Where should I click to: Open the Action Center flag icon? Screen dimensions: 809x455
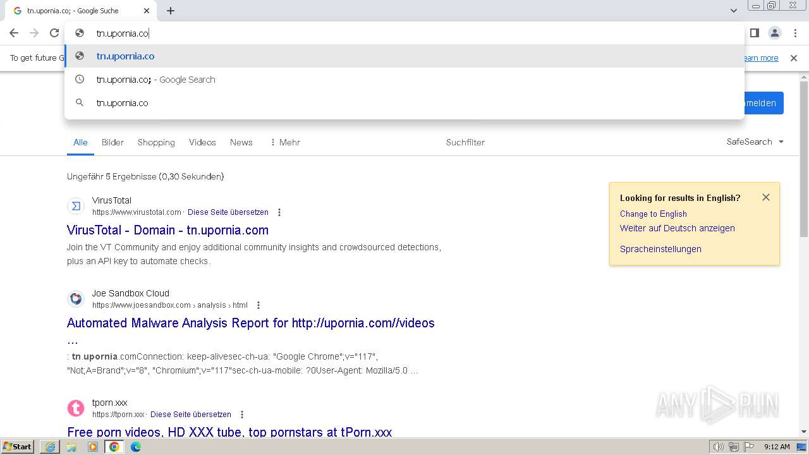pos(748,447)
